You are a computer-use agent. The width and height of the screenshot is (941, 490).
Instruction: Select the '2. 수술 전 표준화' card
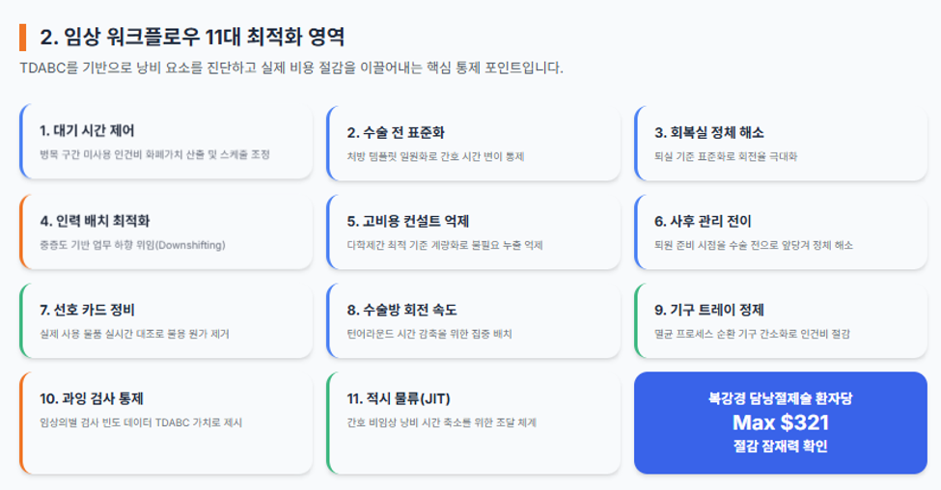[474, 144]
